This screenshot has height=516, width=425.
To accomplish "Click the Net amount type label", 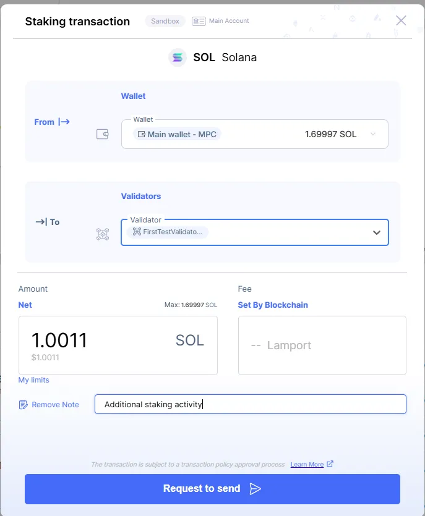I will pos(25,305).
